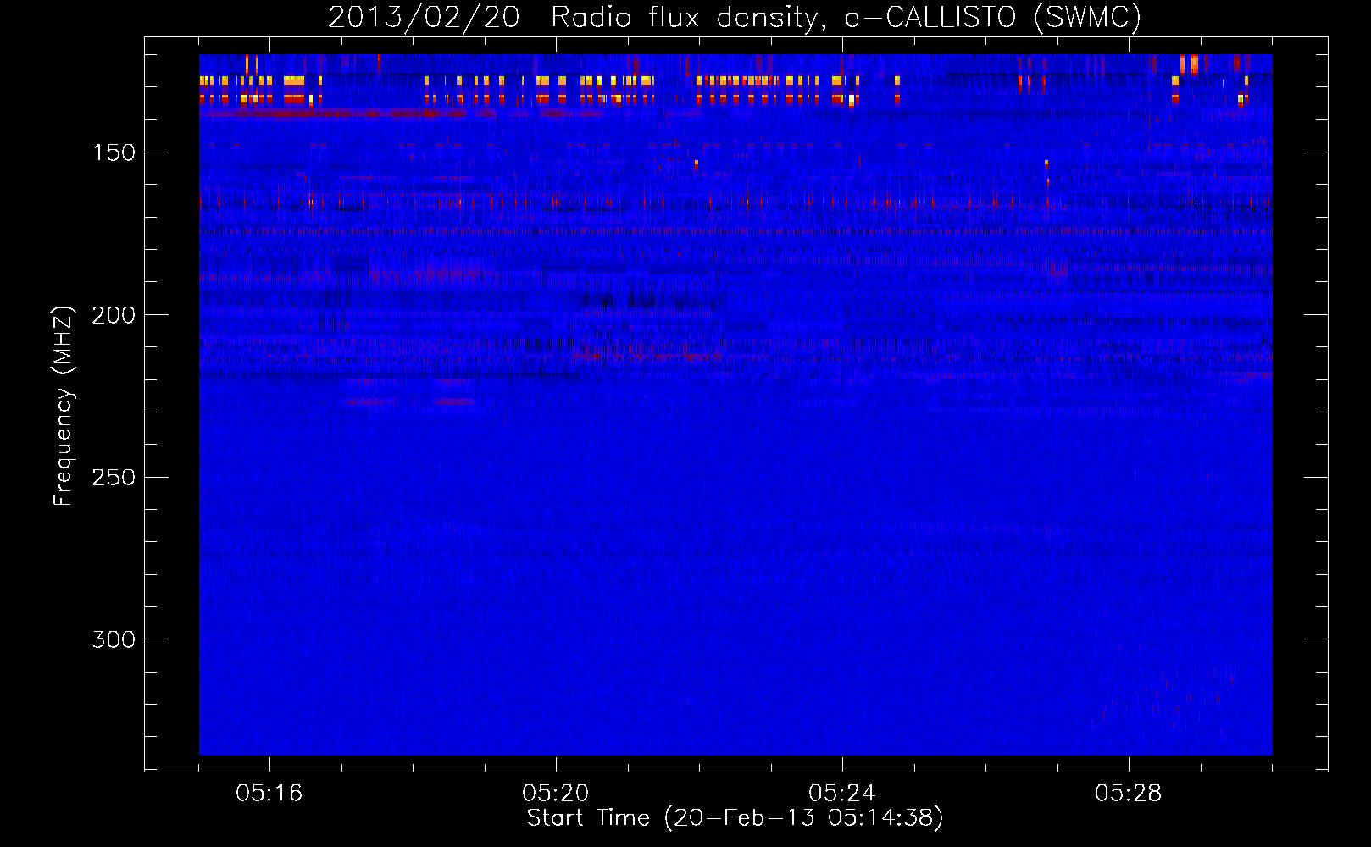Screen dimensions: 1371x847
Task: Click the 'Start Time (20-Feb-13 05:14:38)' label
Action: point(735,818)
